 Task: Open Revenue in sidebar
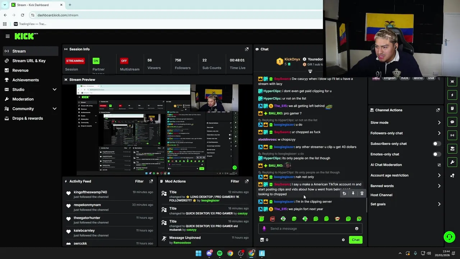point(31,71)
